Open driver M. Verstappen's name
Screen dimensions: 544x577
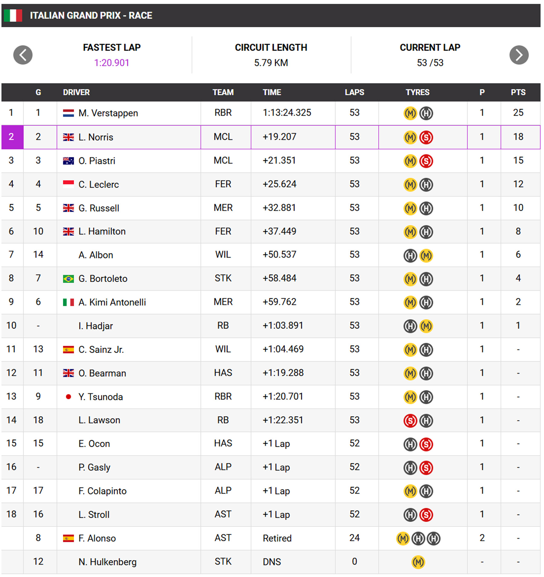click(x=108, y=113)
